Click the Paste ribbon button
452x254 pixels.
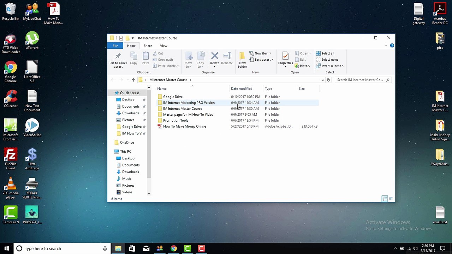click(145, 59)
